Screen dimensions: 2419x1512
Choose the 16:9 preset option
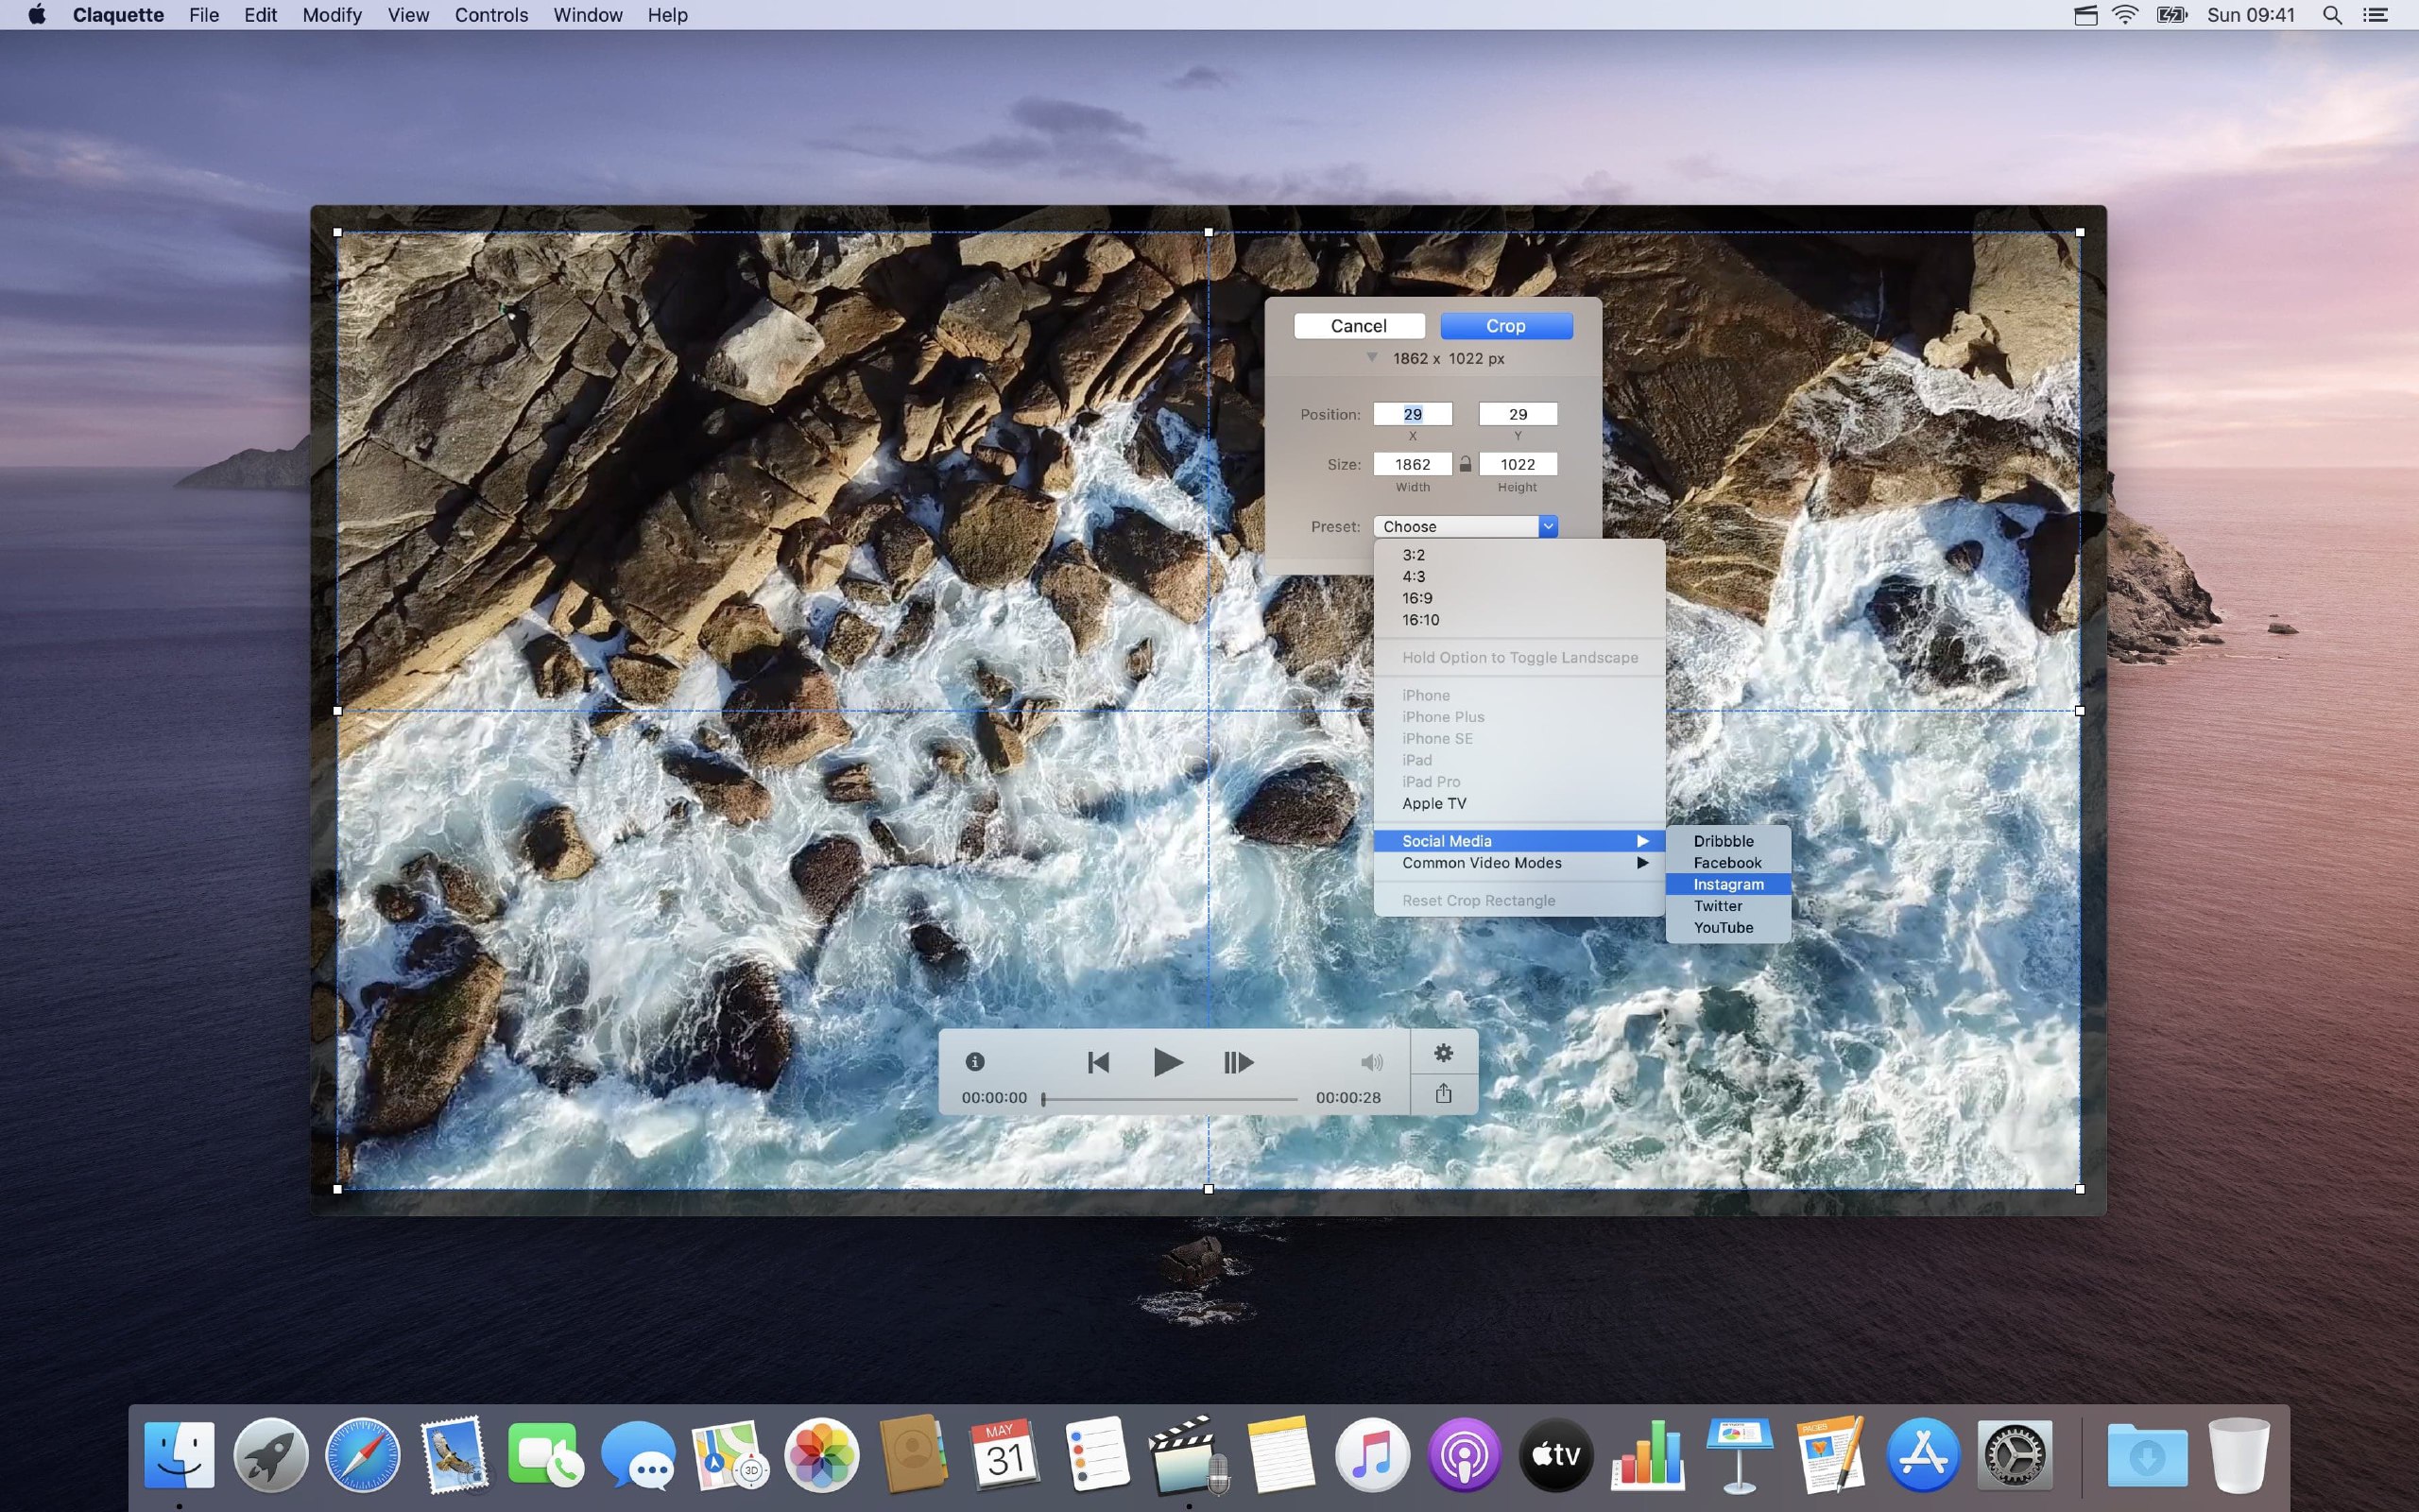[1416, 598]
